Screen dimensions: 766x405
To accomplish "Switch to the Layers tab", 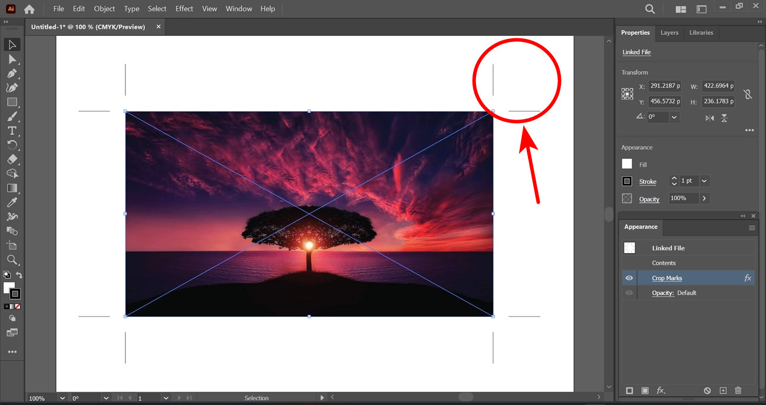I will click(669, 32).
